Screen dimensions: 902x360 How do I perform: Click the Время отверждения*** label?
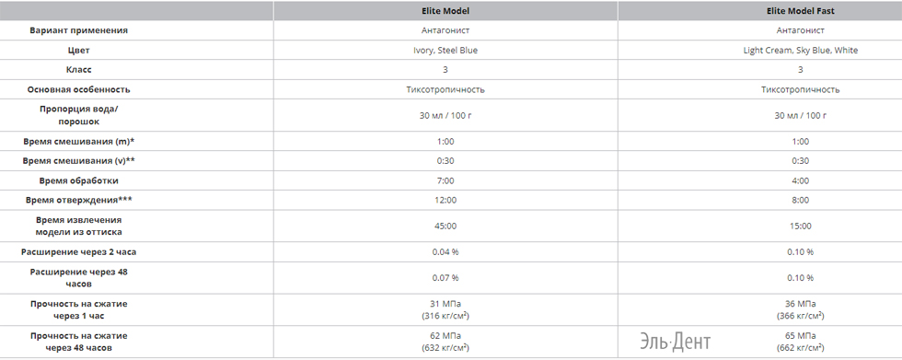click(79, 200)
